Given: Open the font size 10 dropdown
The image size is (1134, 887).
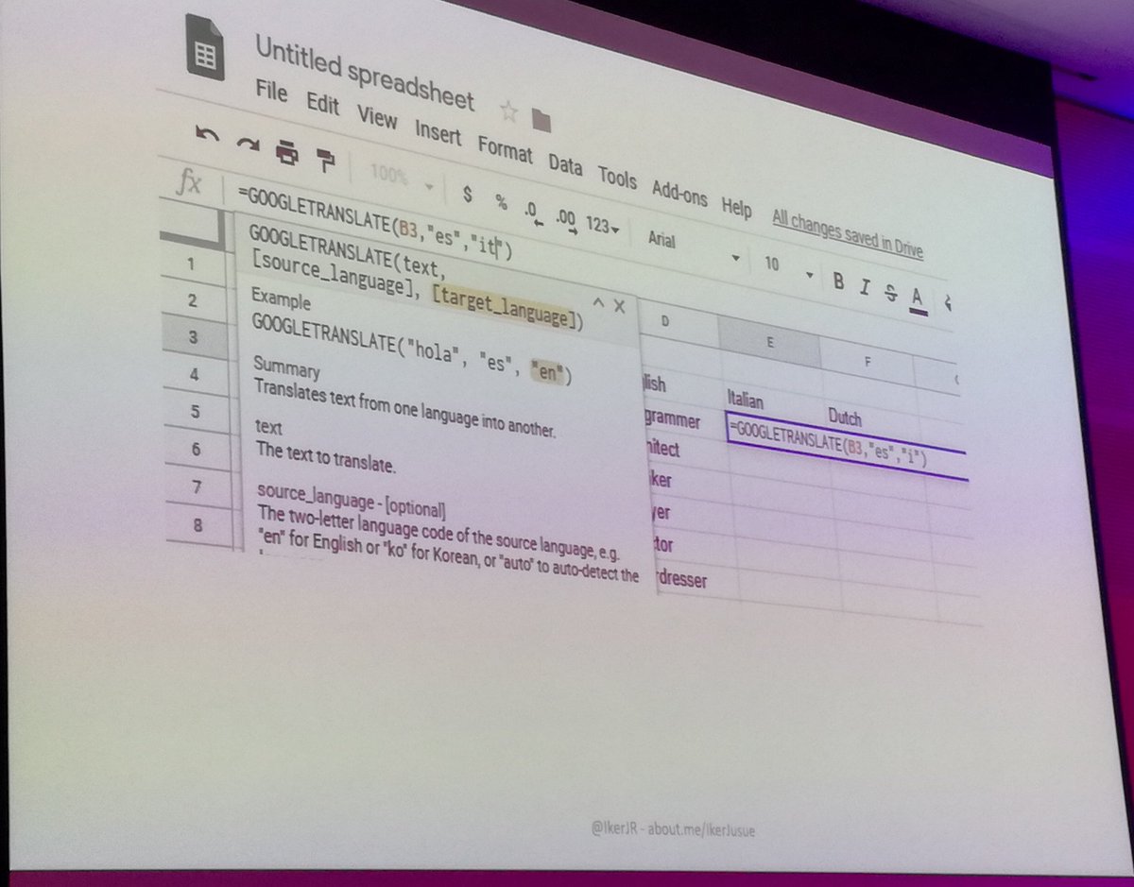Looking at the screenshot, I should (788, 268).
